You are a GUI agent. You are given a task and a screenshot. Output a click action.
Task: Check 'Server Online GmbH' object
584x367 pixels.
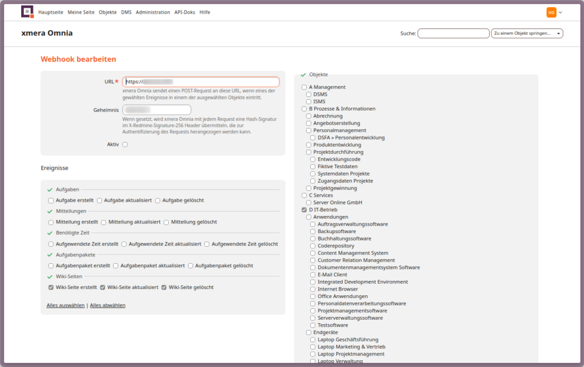click(309, 203)
